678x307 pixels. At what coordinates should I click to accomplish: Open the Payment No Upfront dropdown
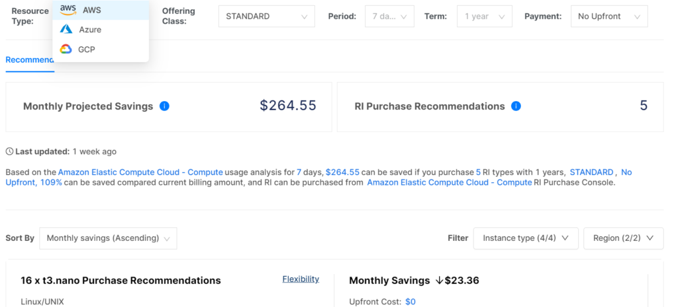pyautogui.click(x=609, y=17)
